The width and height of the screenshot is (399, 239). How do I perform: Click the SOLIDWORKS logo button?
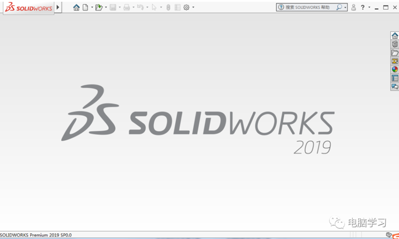point(28,8)
